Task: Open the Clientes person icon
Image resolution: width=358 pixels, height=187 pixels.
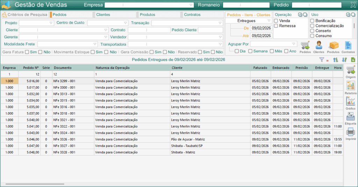Action: pos(318,45)
